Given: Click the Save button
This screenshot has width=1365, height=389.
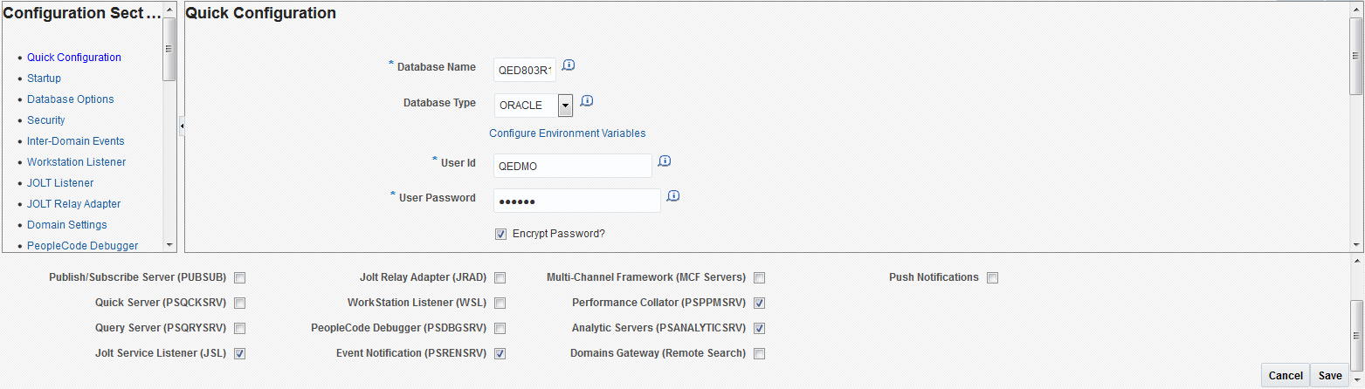Looking at the screenshot, I should 1330,376.
